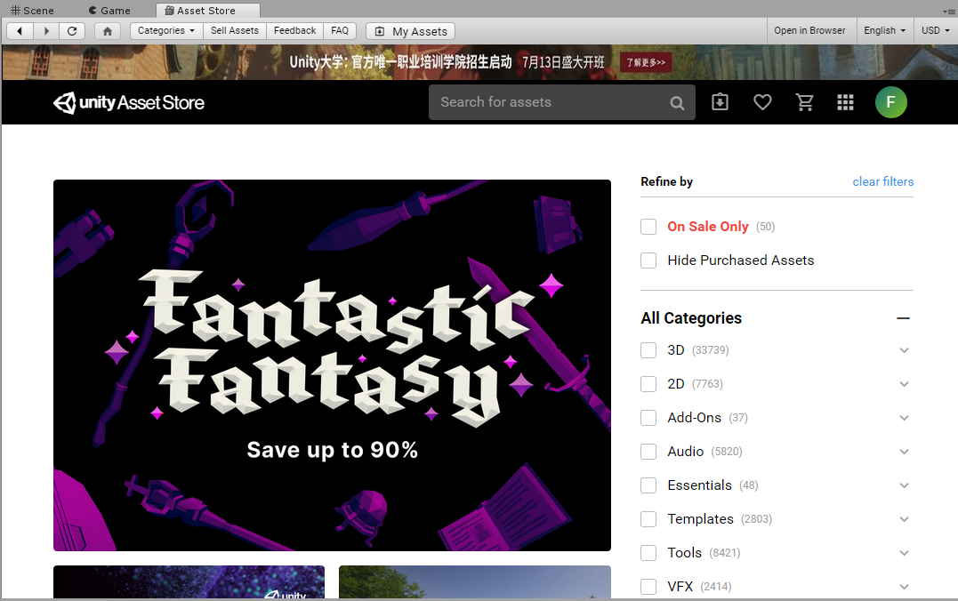
Task: Expand the 2D category chevron
Action: click(x=905, y=383)
